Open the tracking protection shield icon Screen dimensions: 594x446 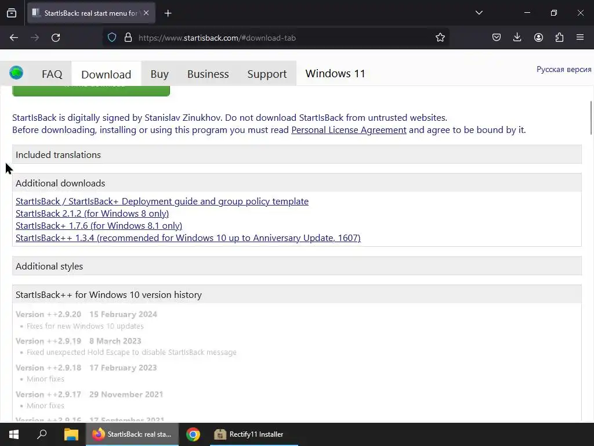[112, 38]
